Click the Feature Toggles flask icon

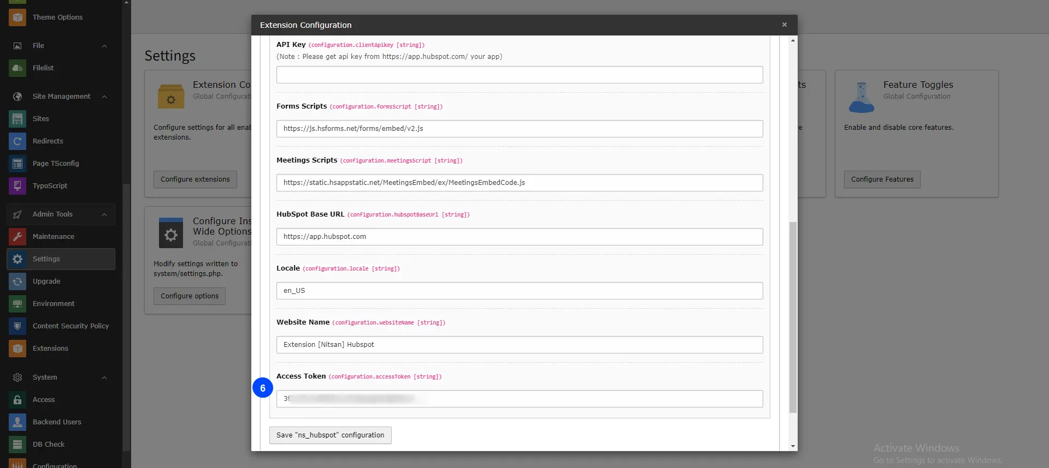[x=862, y=97]
